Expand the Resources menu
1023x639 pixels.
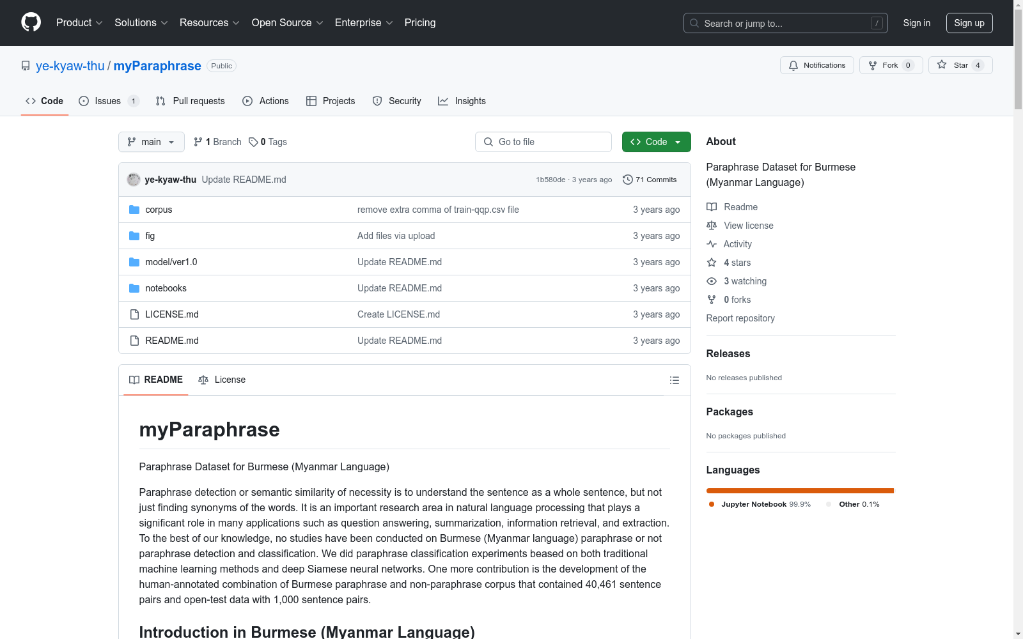210,22
